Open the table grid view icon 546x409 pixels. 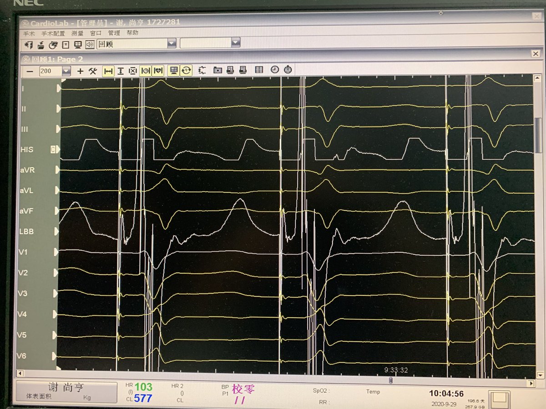point(259,70)
